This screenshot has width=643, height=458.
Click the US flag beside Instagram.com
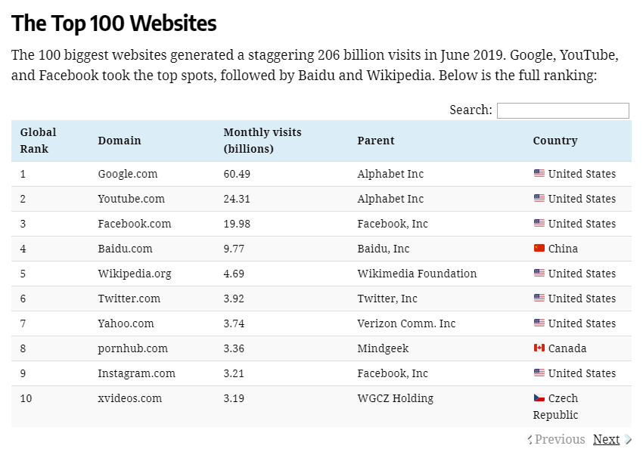pyautogui.click(x=538, y=373)
